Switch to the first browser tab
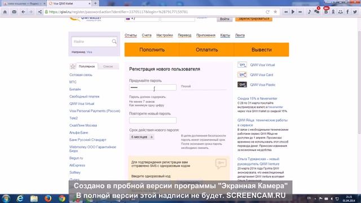The image size is (361, 203). tap(24, 3)
